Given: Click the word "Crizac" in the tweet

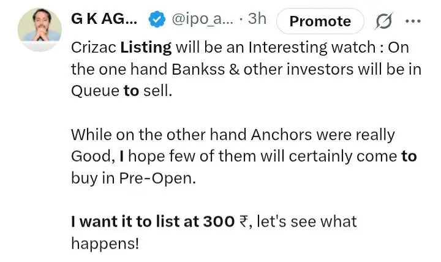Looking at the screenshot, I should tap(93, 46).
